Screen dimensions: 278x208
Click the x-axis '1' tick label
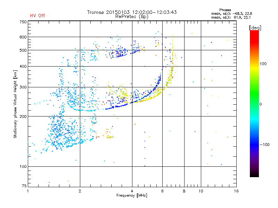coord(28,191)
